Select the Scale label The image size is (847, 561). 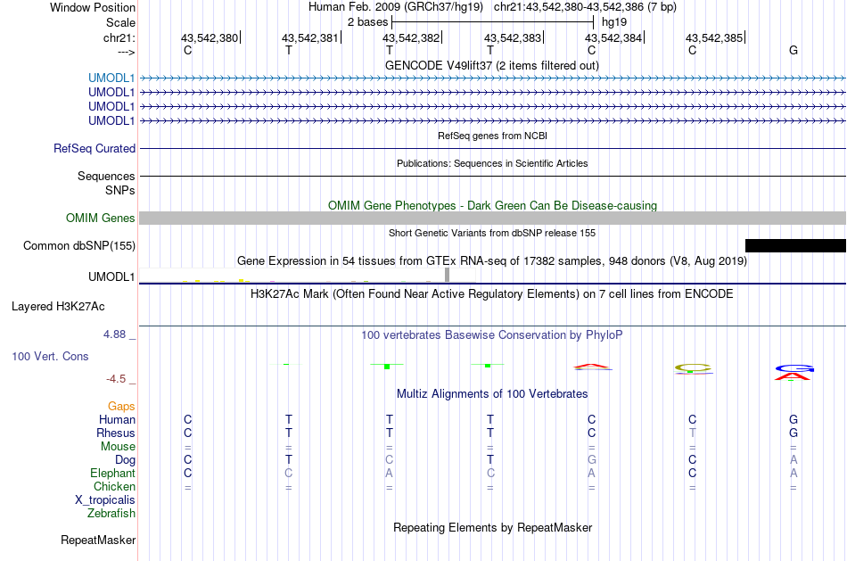pos(120,22)
